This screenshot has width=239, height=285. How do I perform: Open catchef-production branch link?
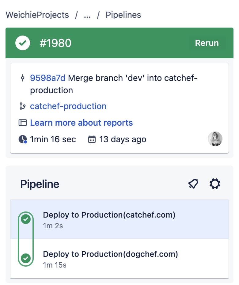(68, 106)
